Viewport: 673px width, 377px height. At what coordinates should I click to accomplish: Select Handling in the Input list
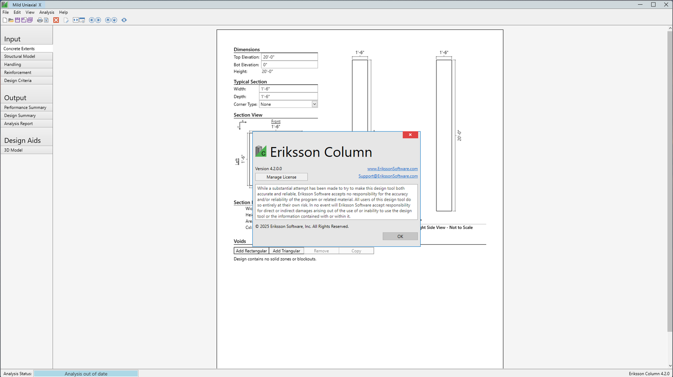[x=26, y=64]
